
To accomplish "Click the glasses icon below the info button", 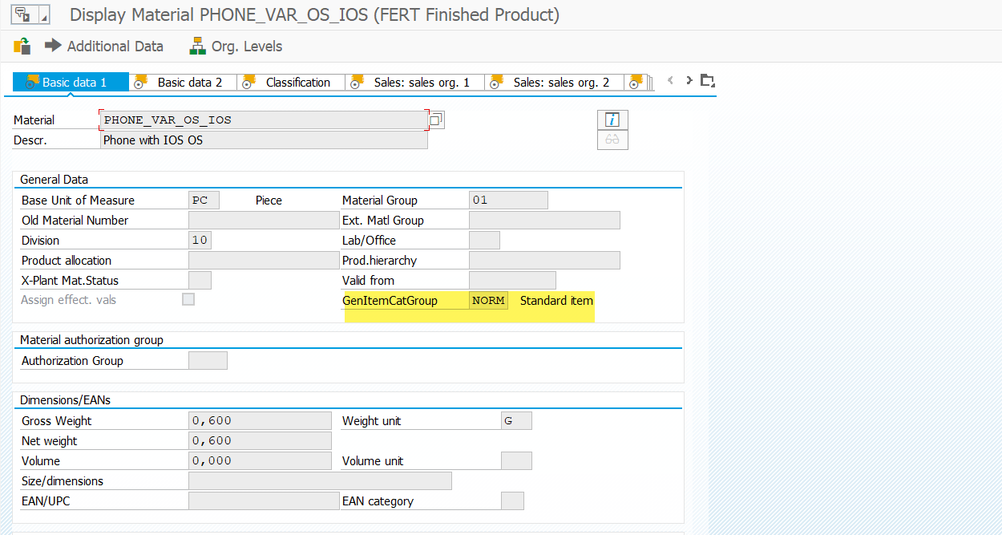I will click(x=612, y=139).
